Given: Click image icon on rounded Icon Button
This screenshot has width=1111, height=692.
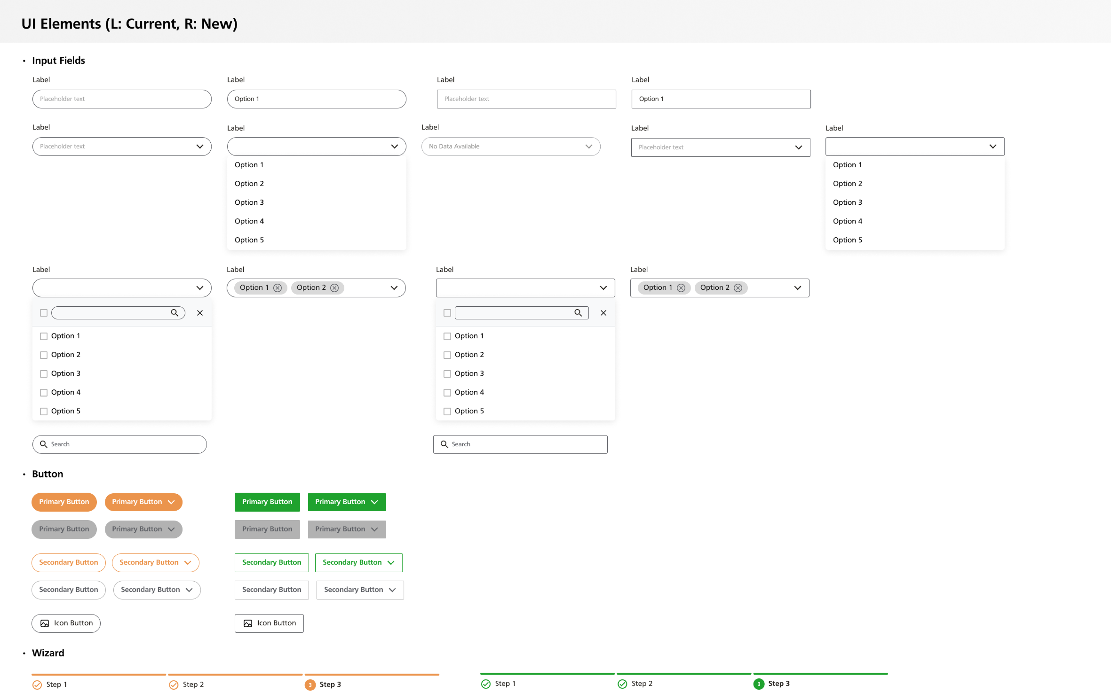Looking at the screenshot, I should click(x=45, y=623).
